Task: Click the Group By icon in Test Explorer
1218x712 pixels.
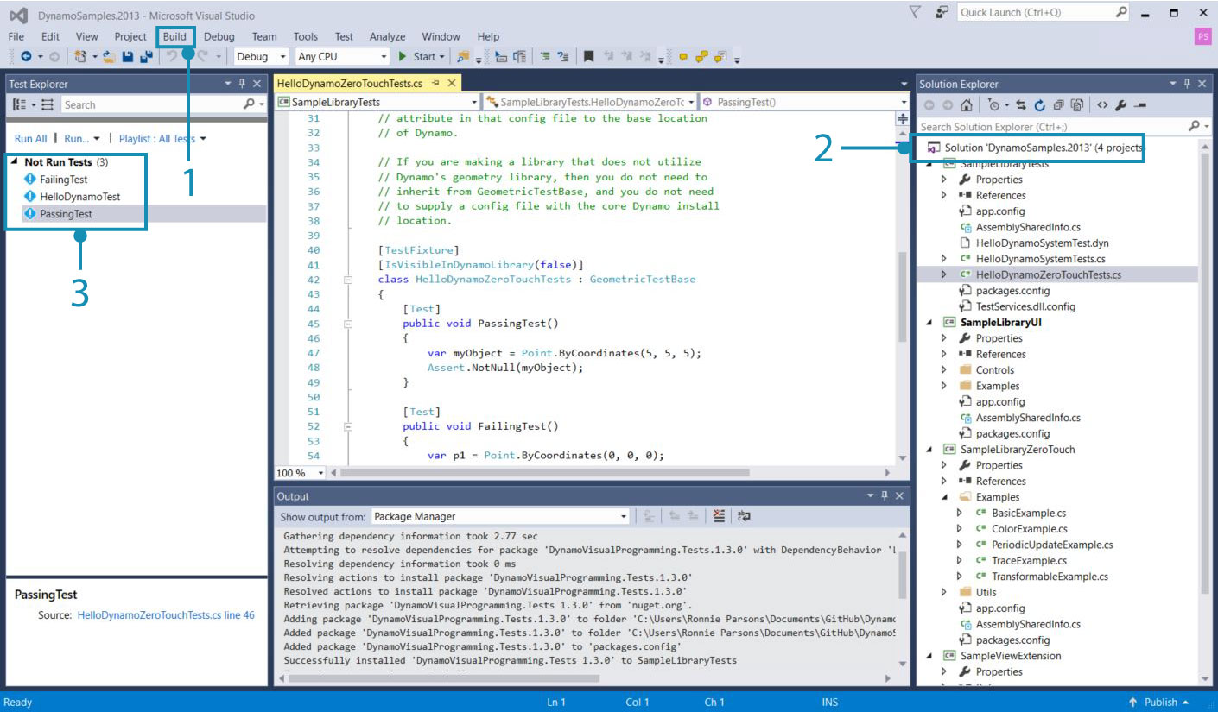Action: pyautogui.click(x=19, y=104)
